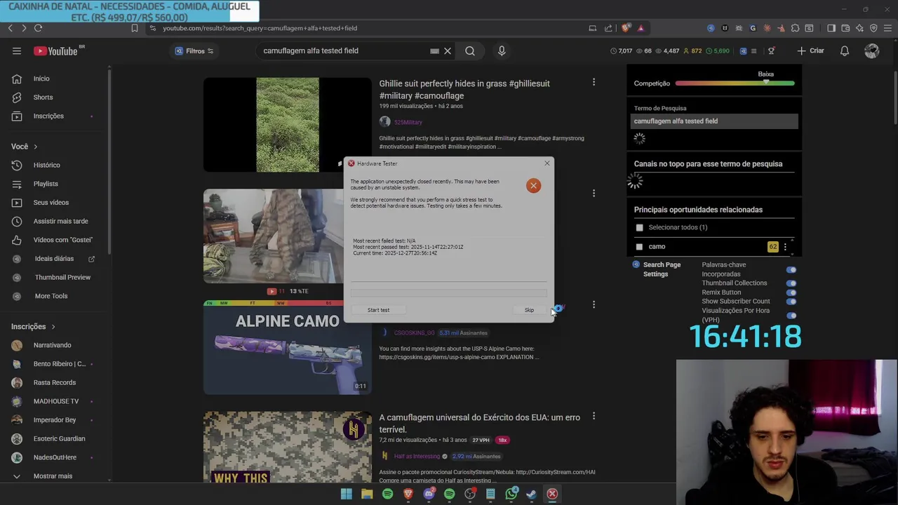898x505 pixels.
Task: Click the Termo de Pesquisa input field
Action: click(714, 121)
